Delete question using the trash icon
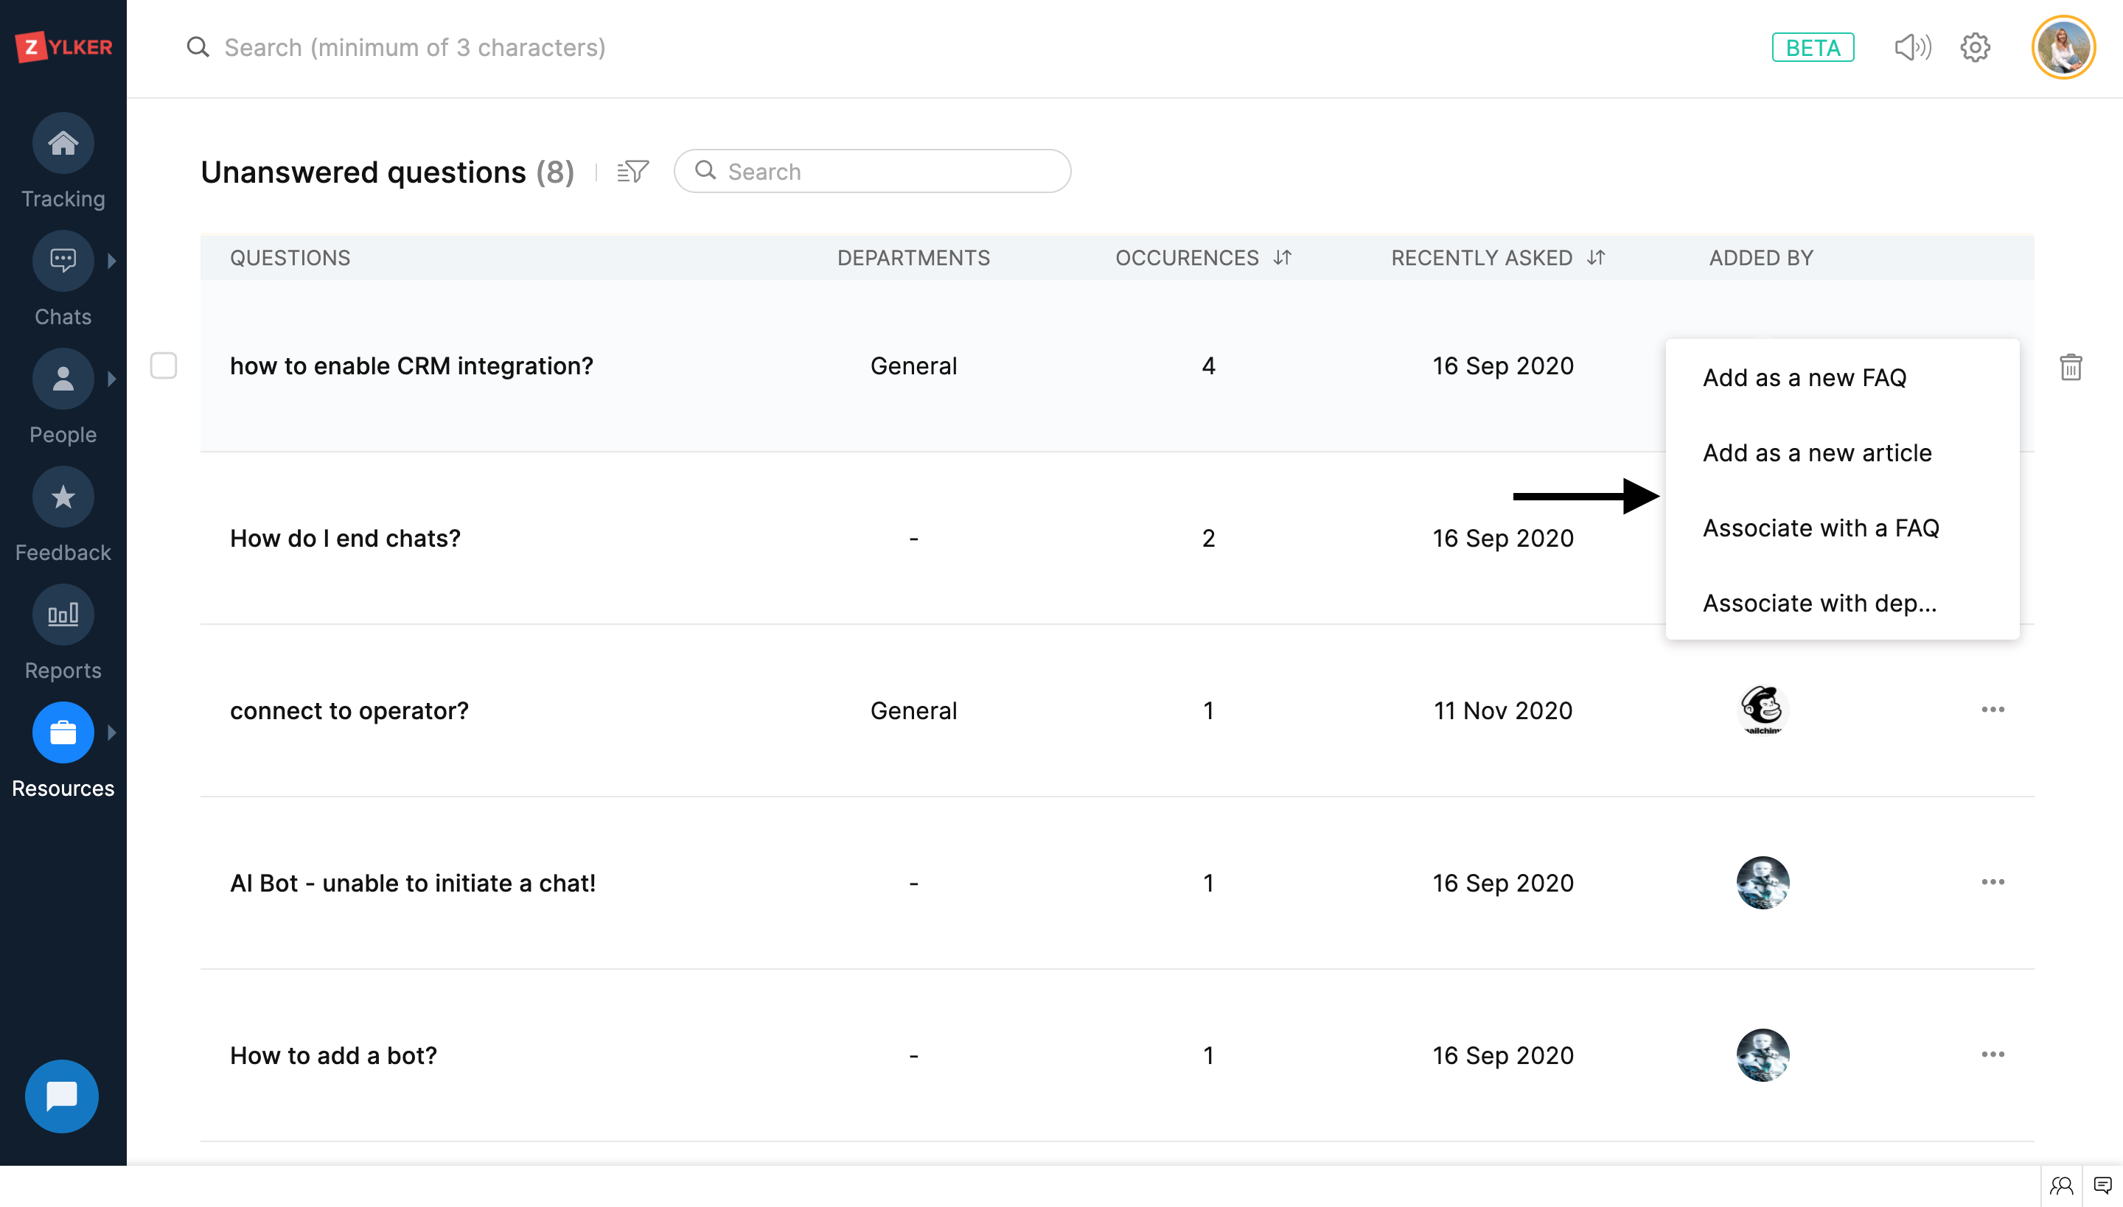2123x1207 pixels. coord(2071,366)
